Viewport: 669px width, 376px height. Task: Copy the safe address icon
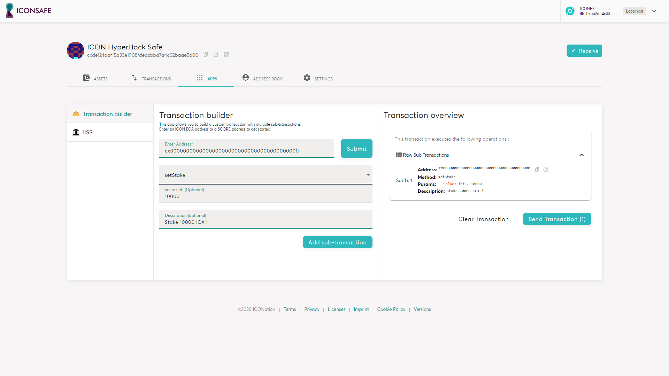pos(206,55)
